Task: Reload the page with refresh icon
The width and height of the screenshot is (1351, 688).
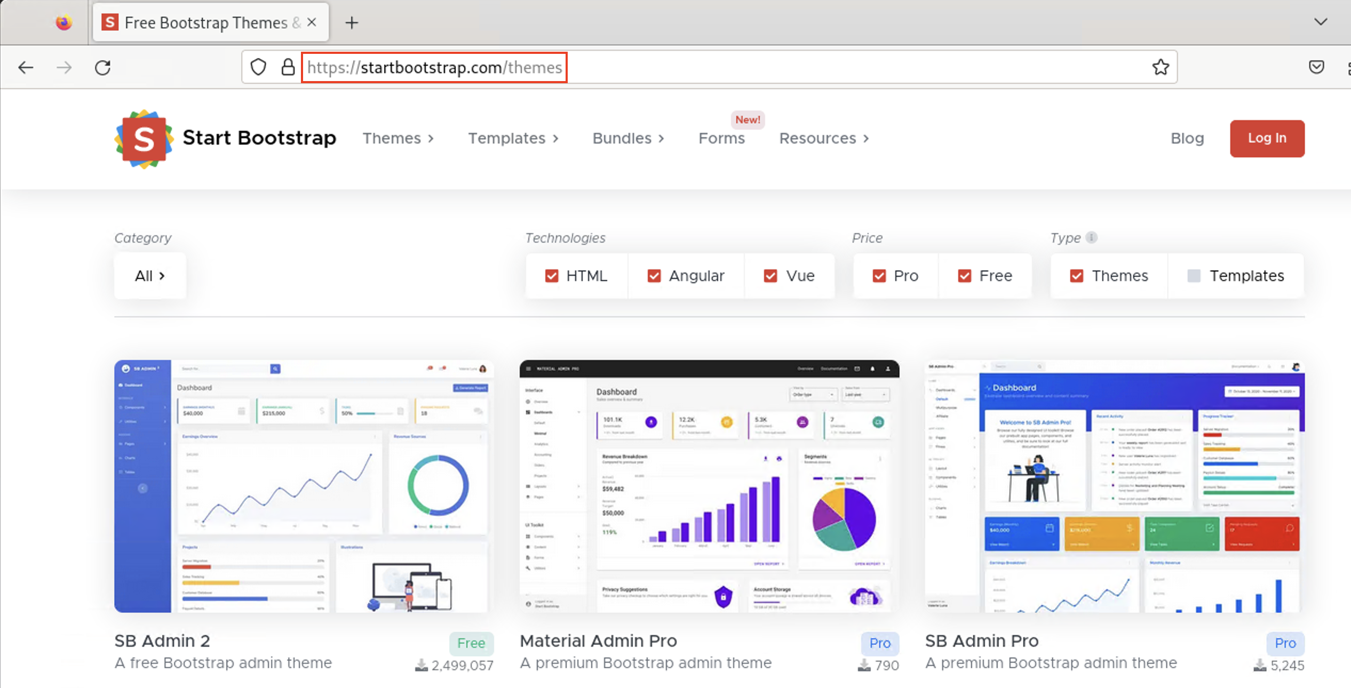Action: [x=102, y=68]
